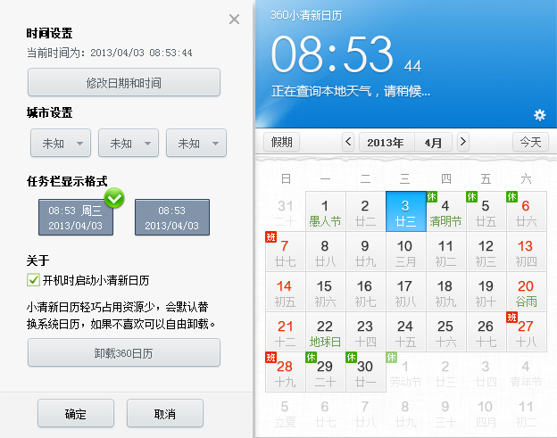Open settings via the gear icon
The image size is (557, 438).
[539, 115]
